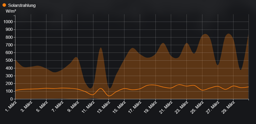
Task: Click the 0 label on the y-axis
Action: (x=11, y=99)
